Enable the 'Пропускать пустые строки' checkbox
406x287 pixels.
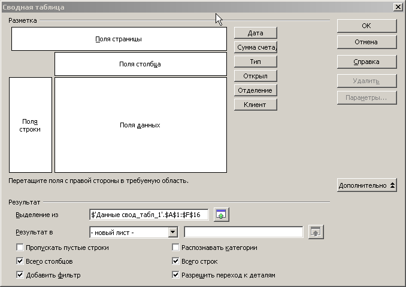tap(20, 248)
